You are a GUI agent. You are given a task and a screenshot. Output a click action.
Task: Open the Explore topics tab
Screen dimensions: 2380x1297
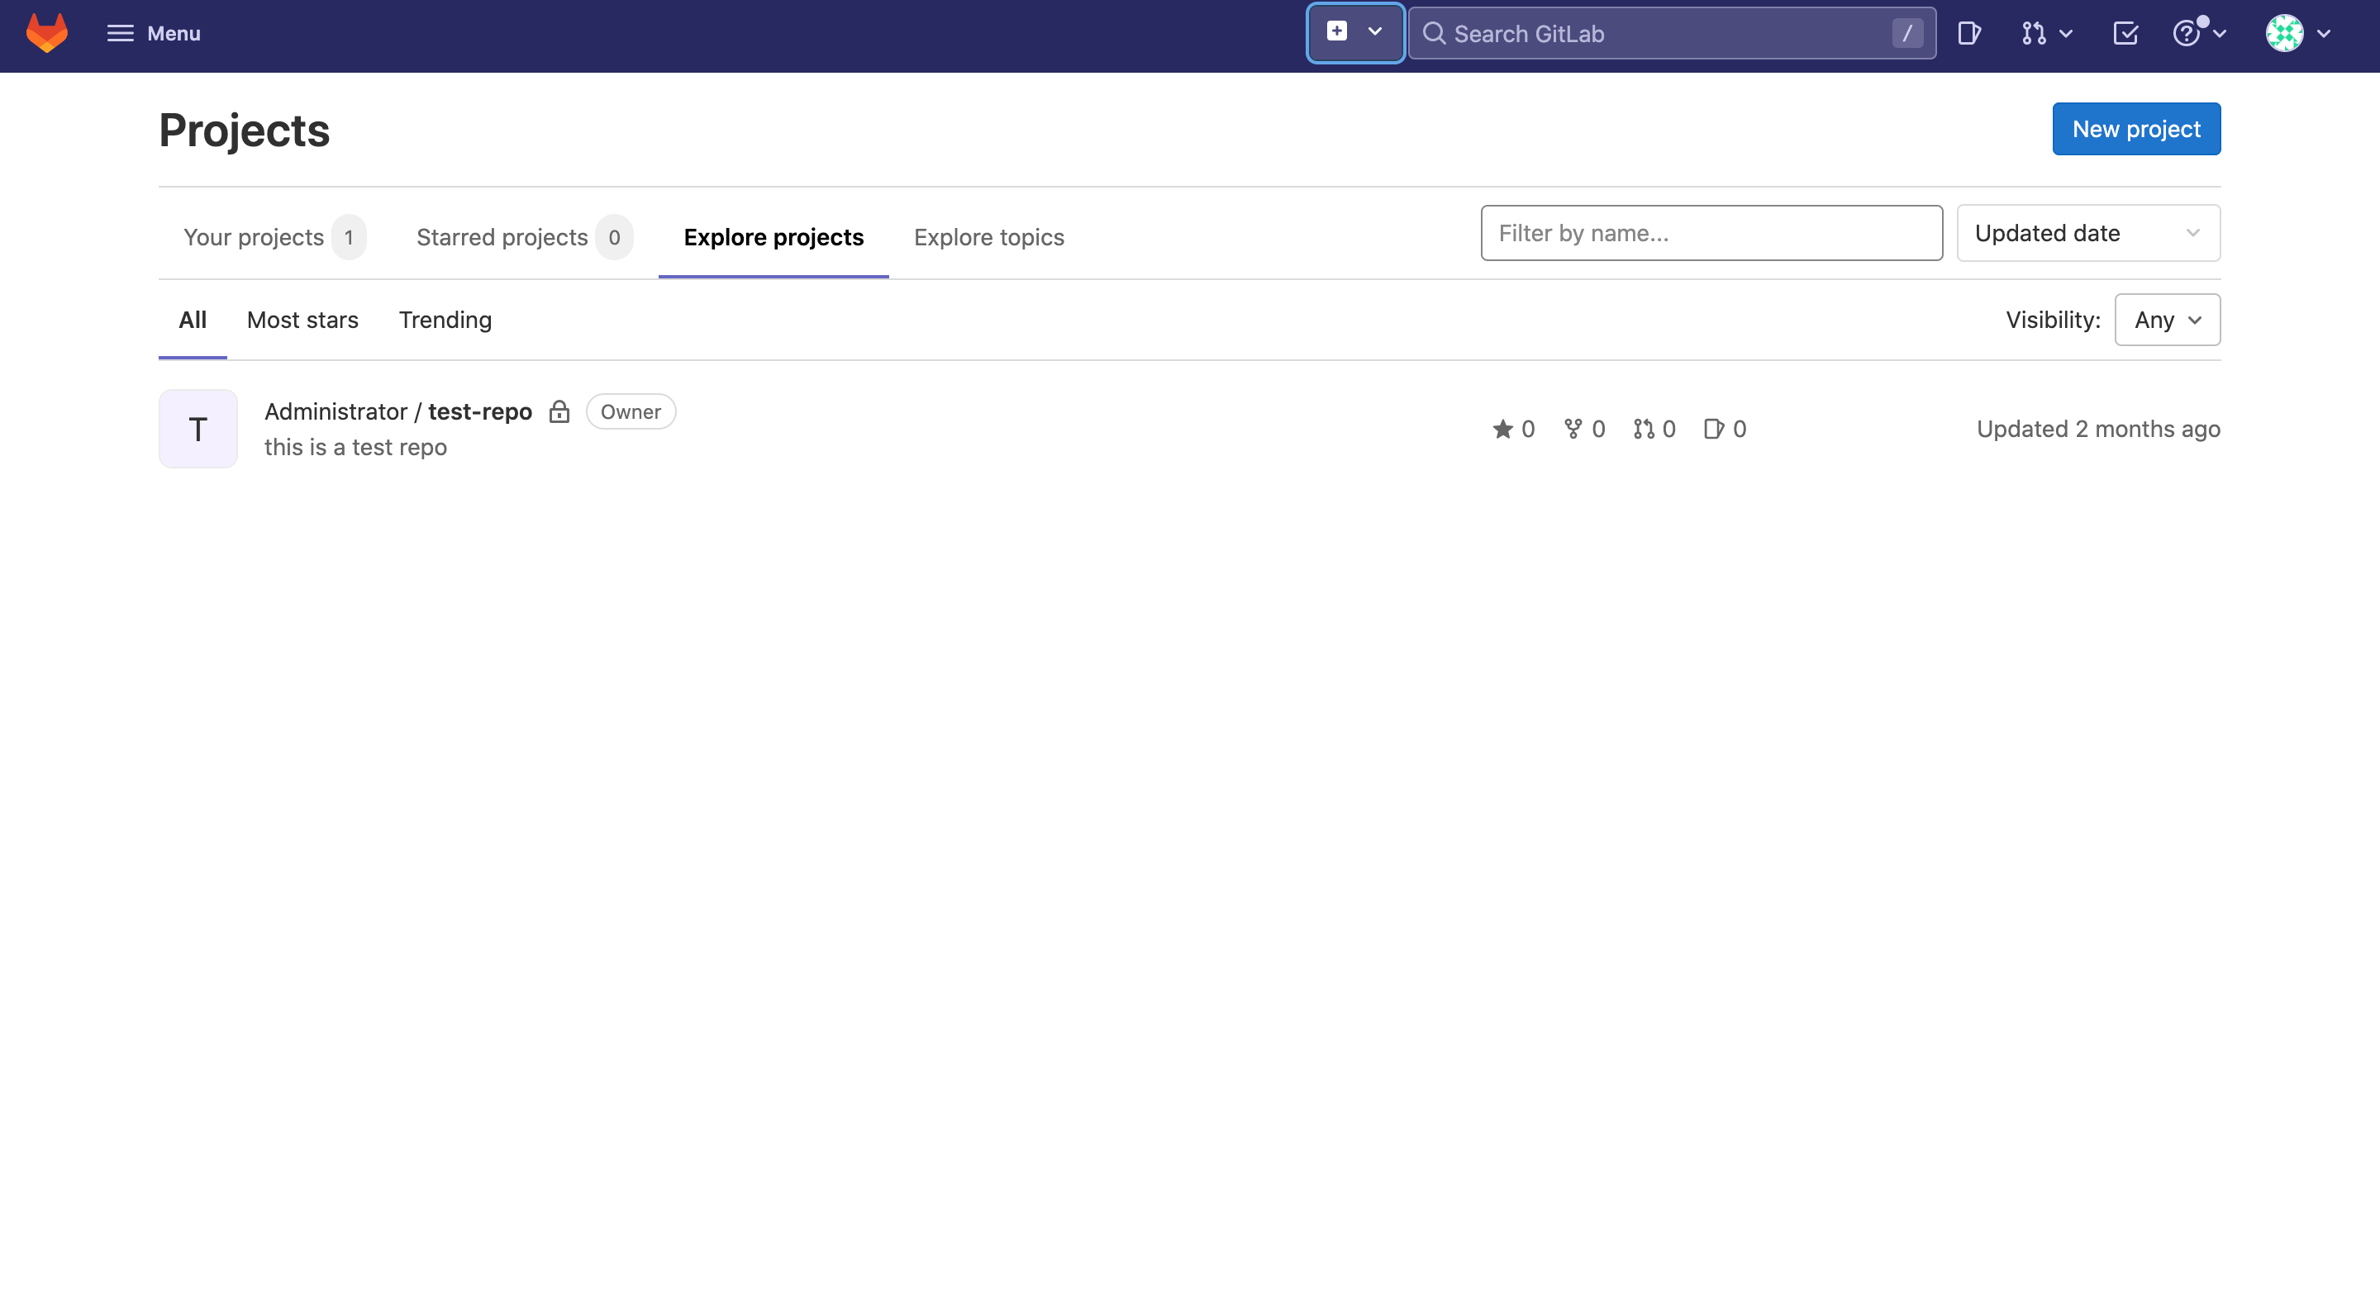988,237
